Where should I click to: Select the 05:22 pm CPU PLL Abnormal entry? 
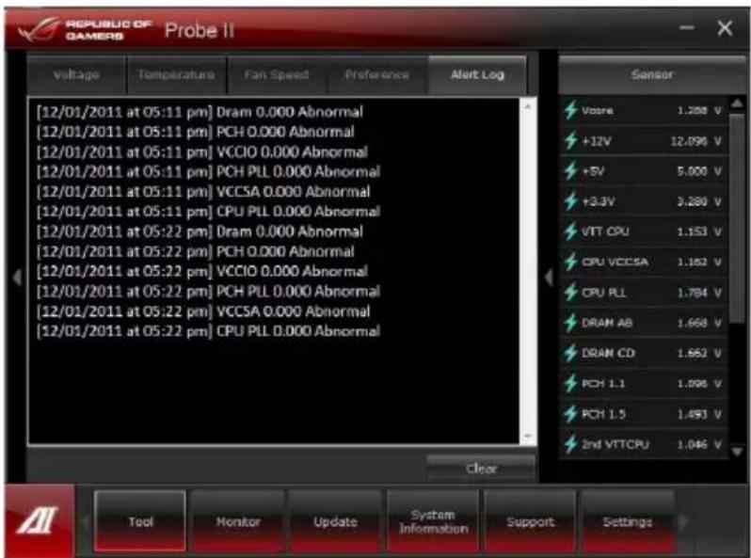pos(208,331)
